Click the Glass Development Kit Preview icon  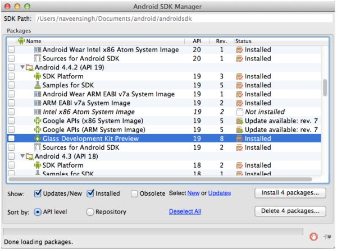pyautogui.click(x=38, y=138)
